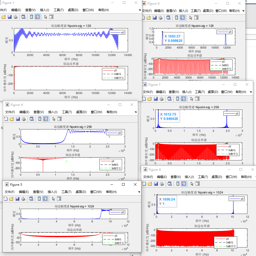Dock Figure 1 using the menu bar arrow
The width and height of the screenshot is (256, 256).
click(140, 10)
